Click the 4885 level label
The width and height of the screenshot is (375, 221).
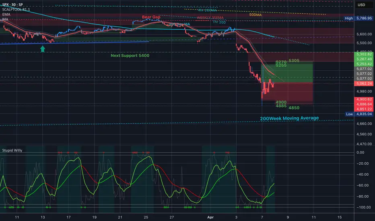[x=281, y=106]
